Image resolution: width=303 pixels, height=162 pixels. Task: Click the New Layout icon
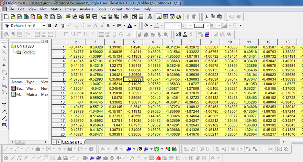52,17
